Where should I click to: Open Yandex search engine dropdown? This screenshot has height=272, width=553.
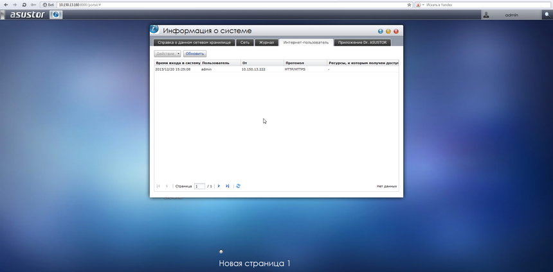pyautogui.click(x=419, y=4)
